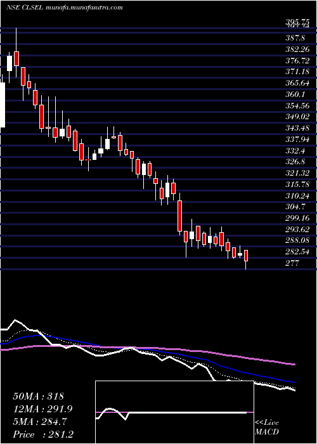Click the 12MA : 291.9 readout
Image resolution: width=317 pixels, height=444 pixels.
pyautogui.click(x=42, y=409)
